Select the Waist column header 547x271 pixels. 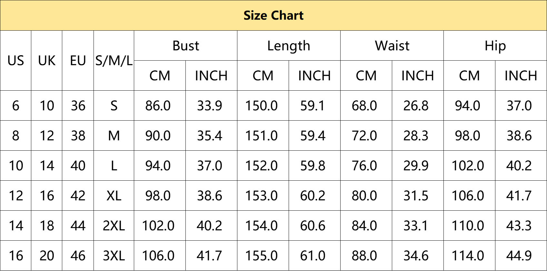click(x=392, y=45)
